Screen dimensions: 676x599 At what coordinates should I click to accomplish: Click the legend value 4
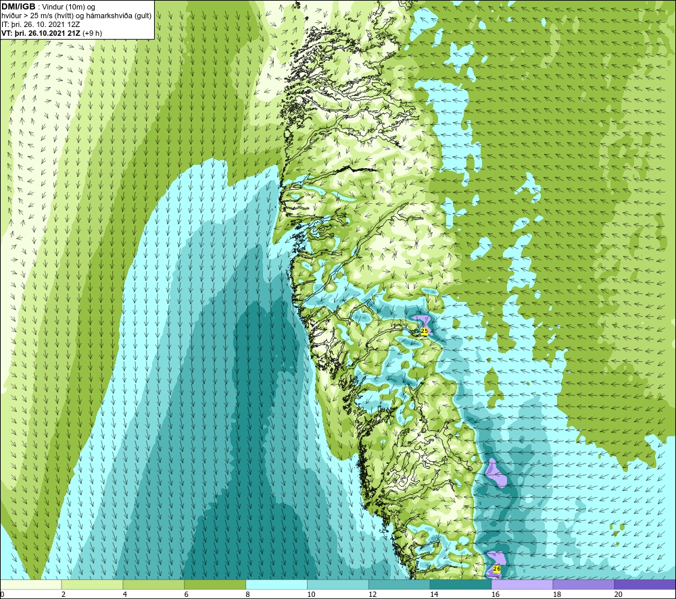click(124, 594)
